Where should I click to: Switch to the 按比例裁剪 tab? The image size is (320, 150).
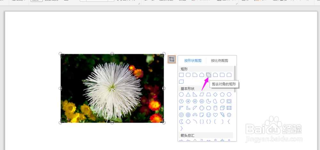(220, 61)
